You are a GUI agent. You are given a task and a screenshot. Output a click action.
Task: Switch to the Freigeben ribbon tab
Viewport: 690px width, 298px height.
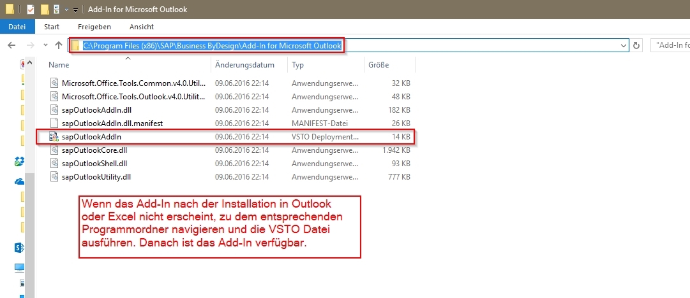pos(94,27)
